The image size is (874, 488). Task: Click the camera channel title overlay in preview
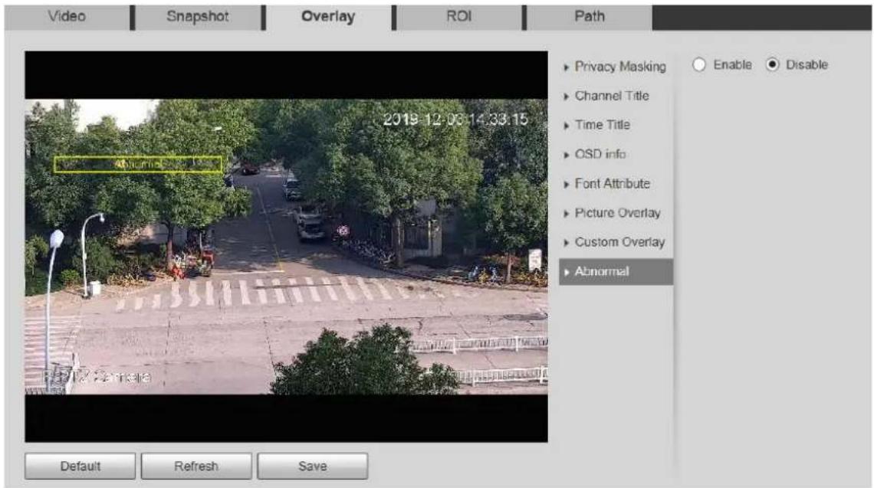[97, 377]
